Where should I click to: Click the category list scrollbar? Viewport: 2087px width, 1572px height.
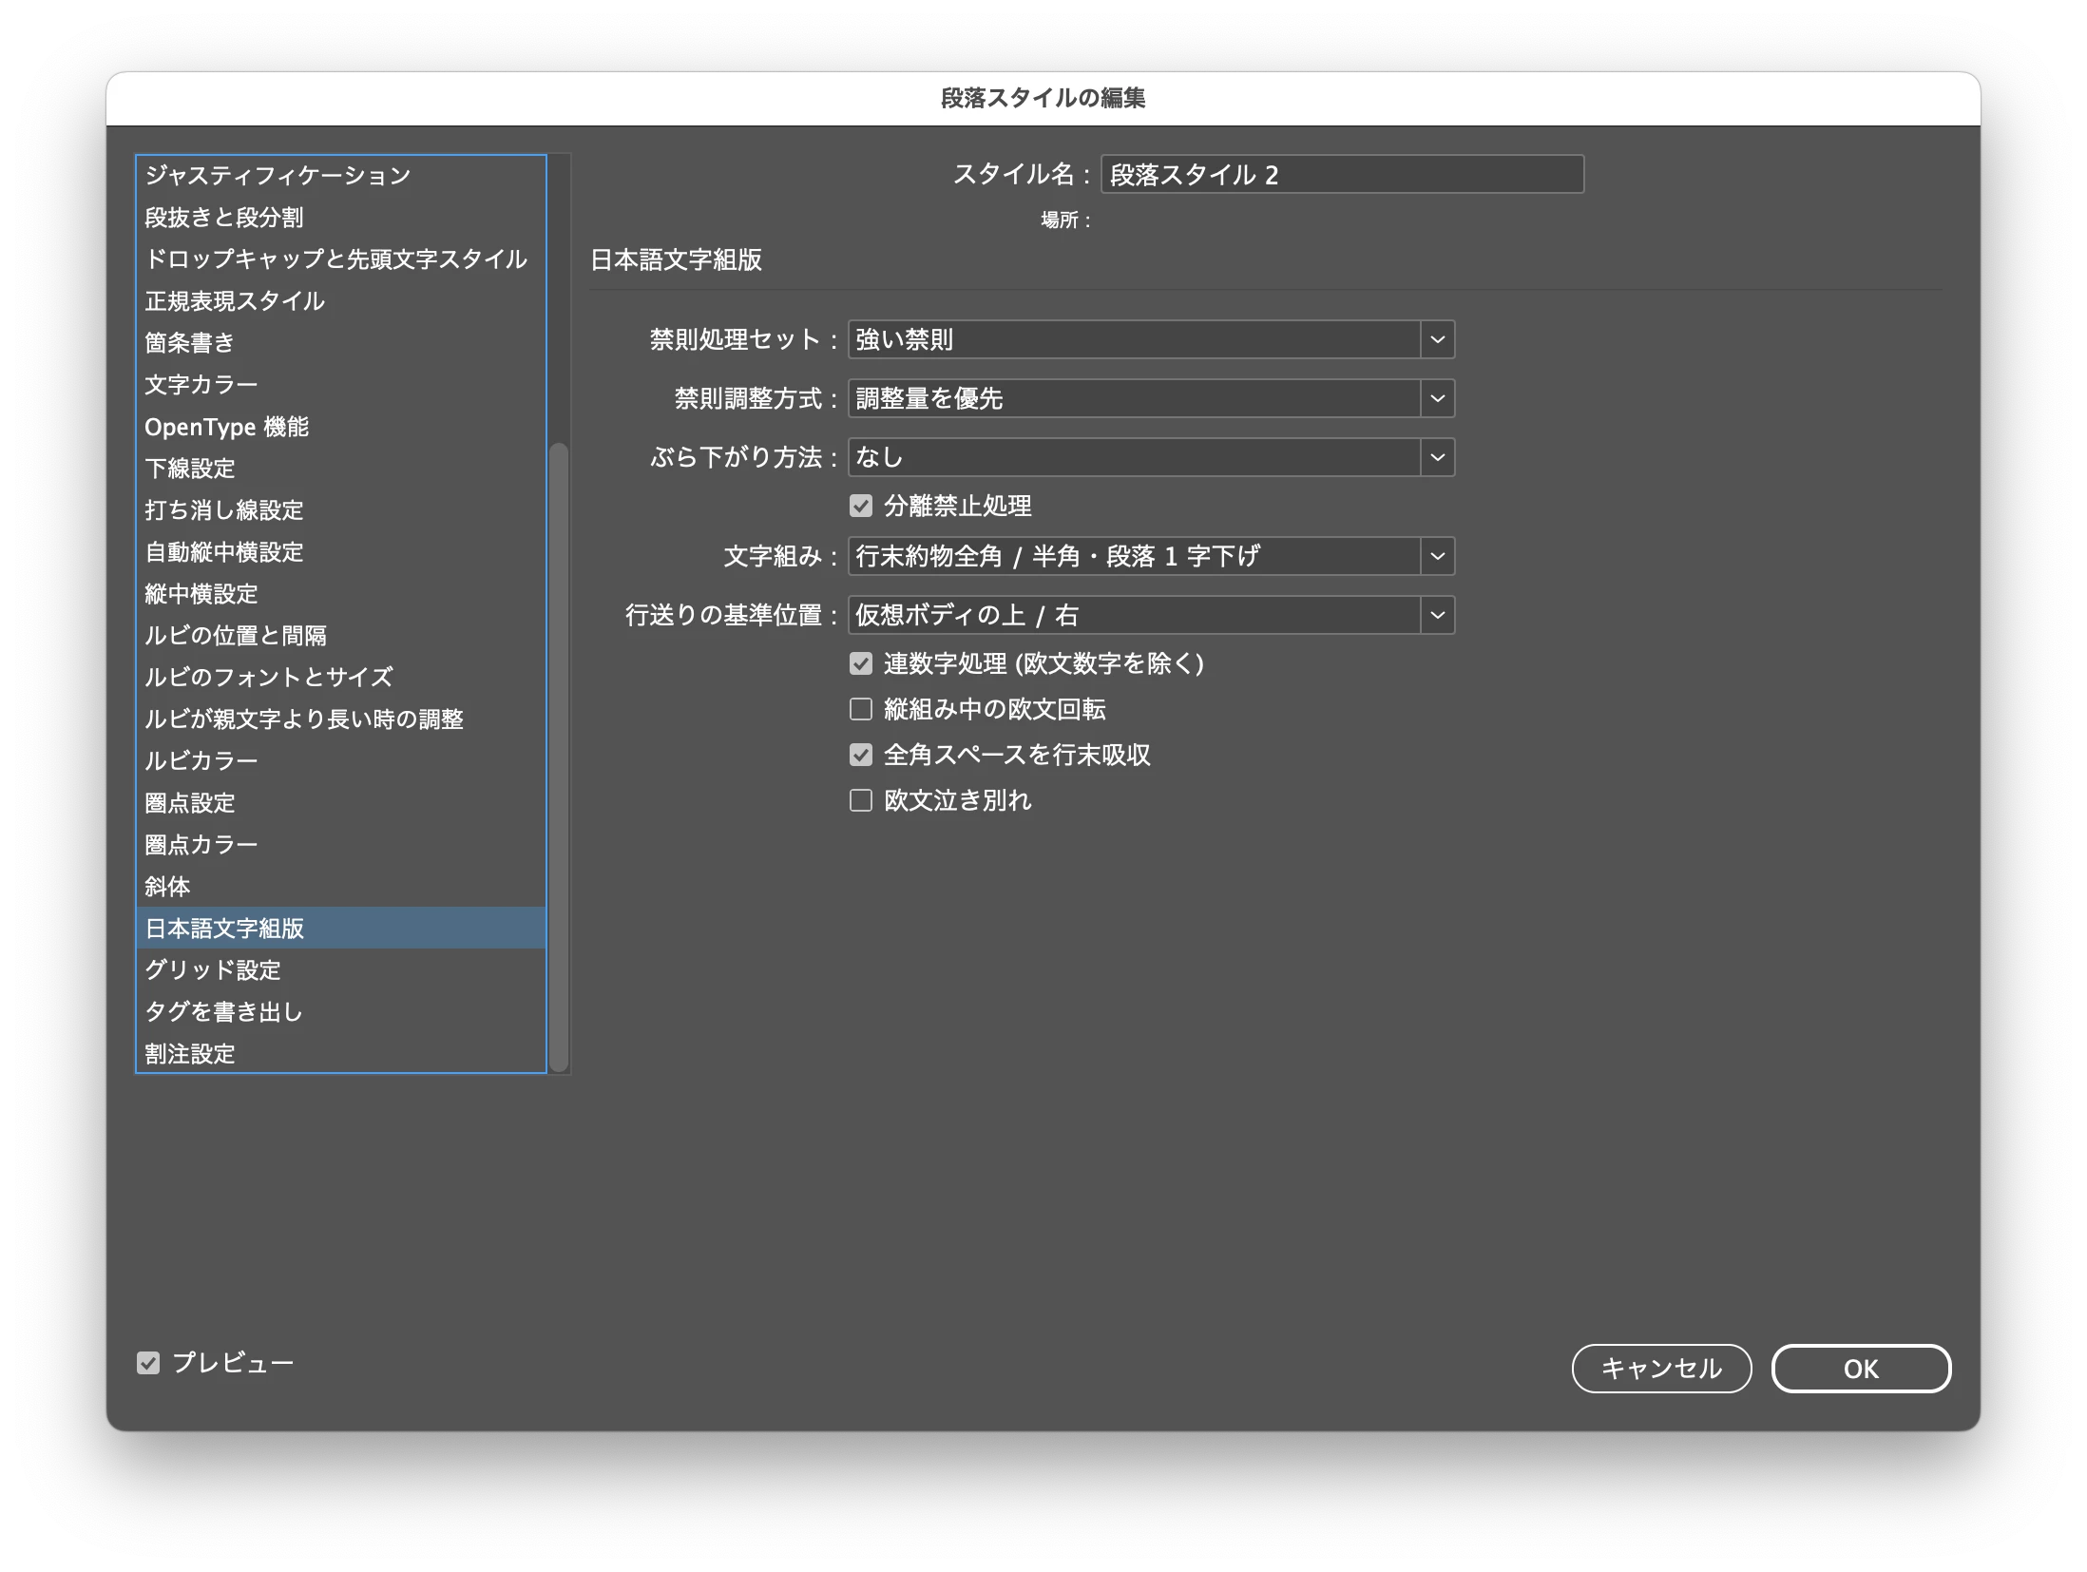pos(559,756)
